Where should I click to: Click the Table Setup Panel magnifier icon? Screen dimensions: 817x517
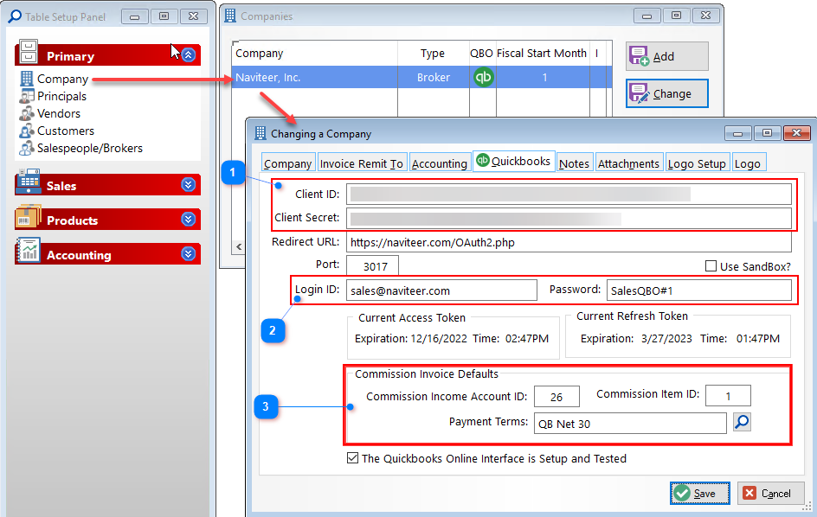(15, 16)
